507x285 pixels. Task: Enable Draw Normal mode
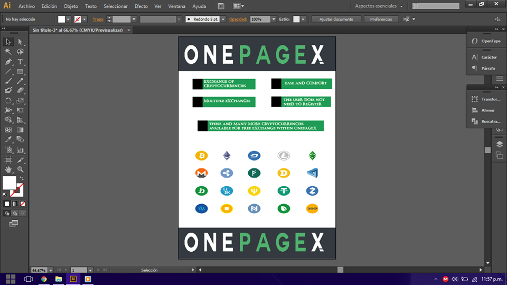7,214
